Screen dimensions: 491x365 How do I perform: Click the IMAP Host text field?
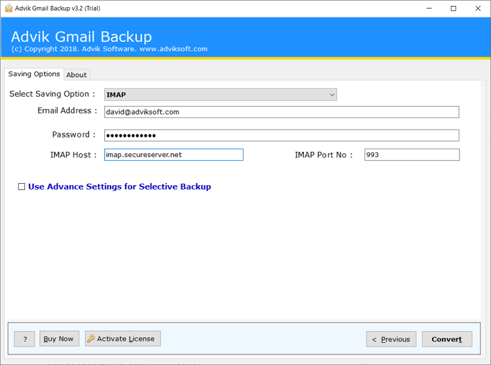coord(173,155)
